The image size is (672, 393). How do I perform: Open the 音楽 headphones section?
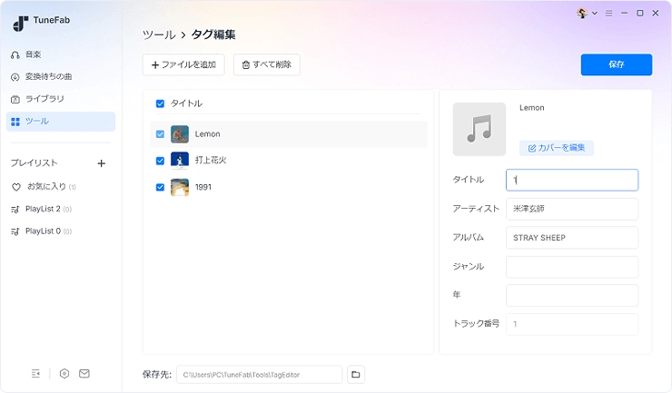(x=15, y=54)
